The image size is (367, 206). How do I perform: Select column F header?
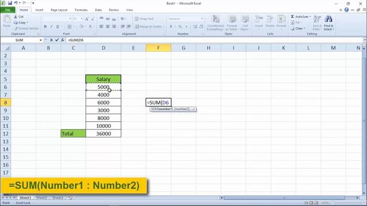158,48
